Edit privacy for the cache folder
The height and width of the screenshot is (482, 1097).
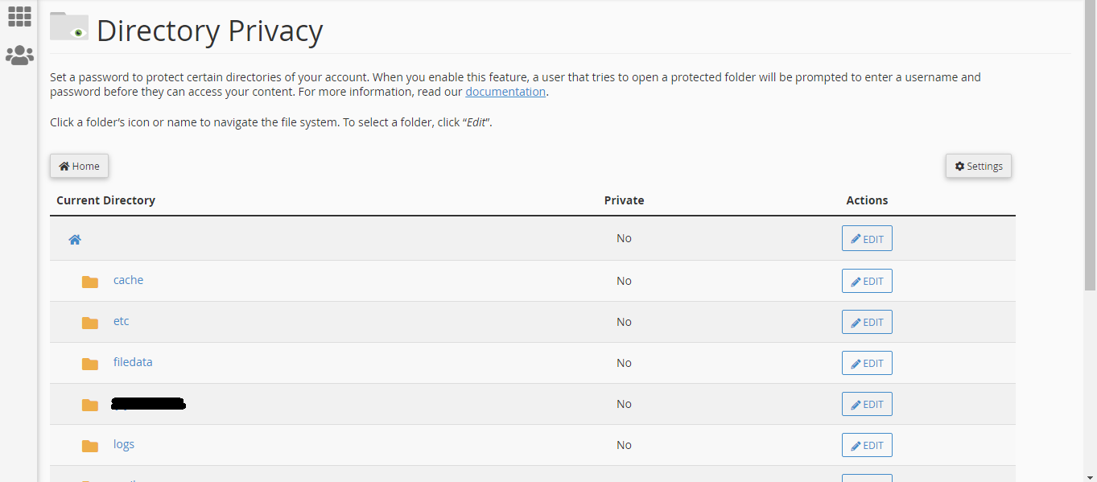[x=867, y=281]
